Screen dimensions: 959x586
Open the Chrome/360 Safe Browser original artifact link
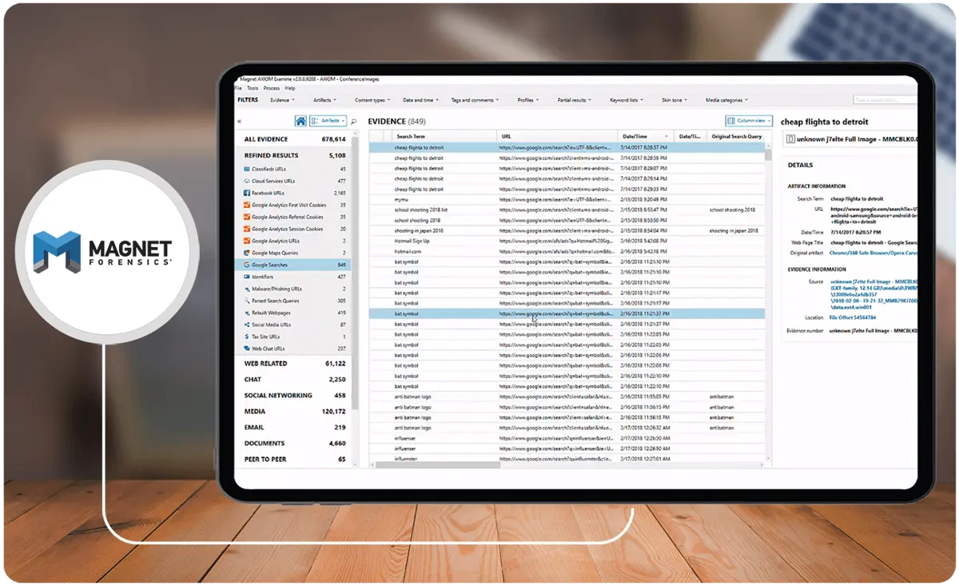(873, 253)
